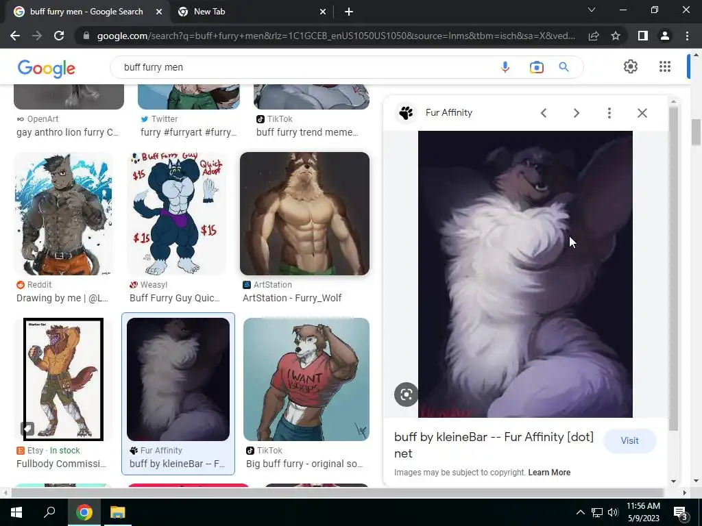Image resolution: width=702 pixels, height=526 pixels.
Task: Open the ArtStation Furry_Wolf thumbnail
Action: [304, 214]
